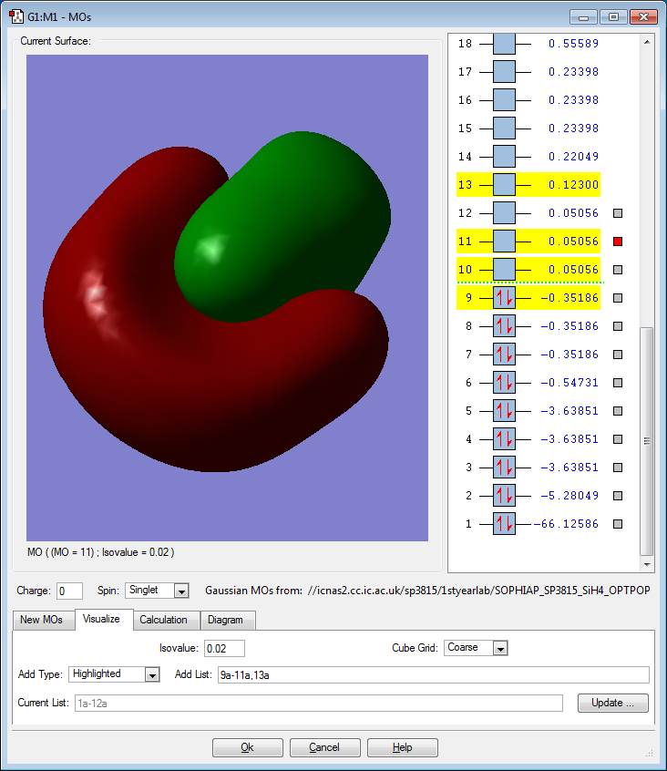Toggle surface marker for MO 1
Image resolution: width=667 pixels, height=771 pixels.
618,524
